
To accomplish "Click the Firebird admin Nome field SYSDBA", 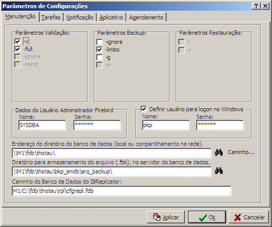I will (x=42, y=125).
